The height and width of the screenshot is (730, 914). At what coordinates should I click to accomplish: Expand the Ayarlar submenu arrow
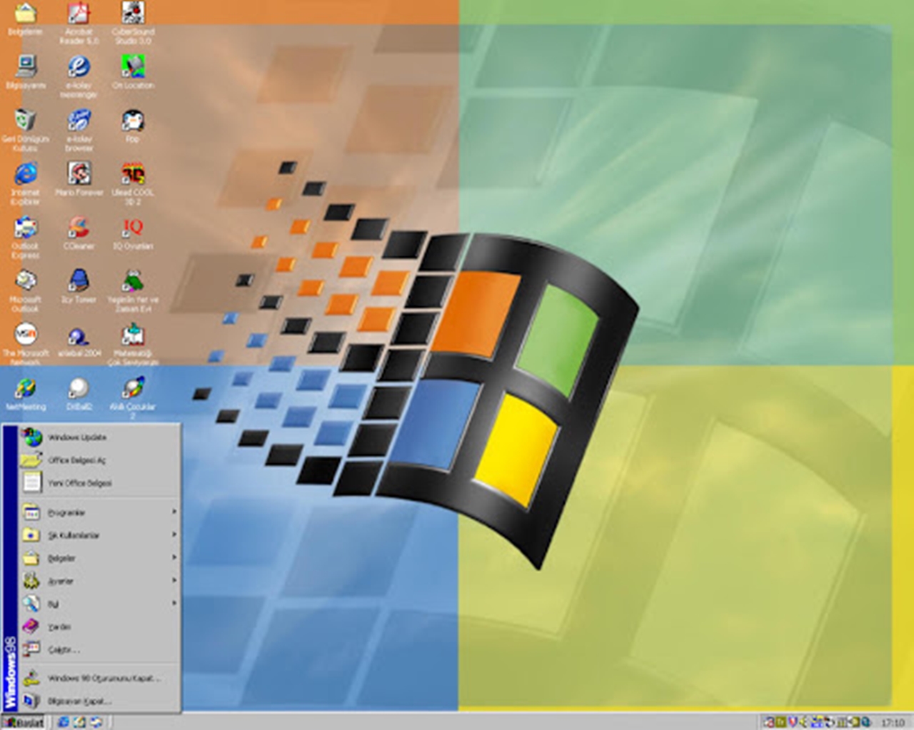pyautogui.click(x=174, y=580)
